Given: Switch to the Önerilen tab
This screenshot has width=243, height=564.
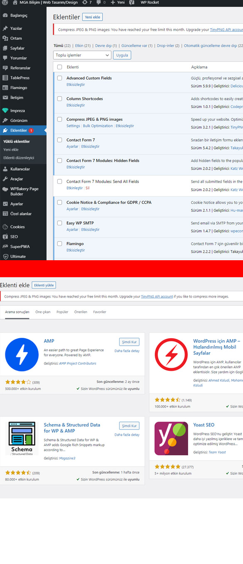Looking at the screenshot, I should (81, 312).
